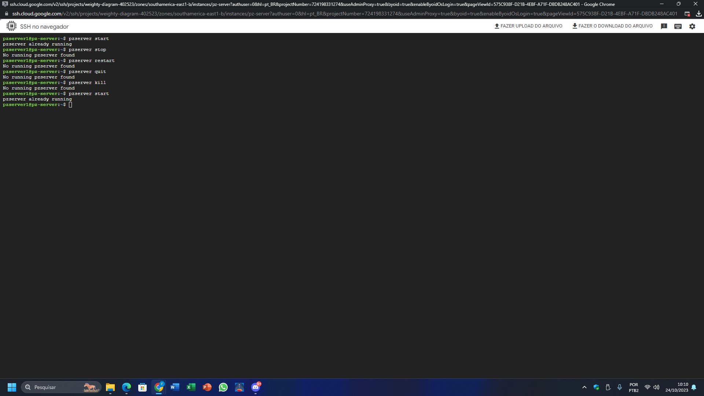Open the SSH-in-browser settings gear
704x396 pixels.
point(692,26)
